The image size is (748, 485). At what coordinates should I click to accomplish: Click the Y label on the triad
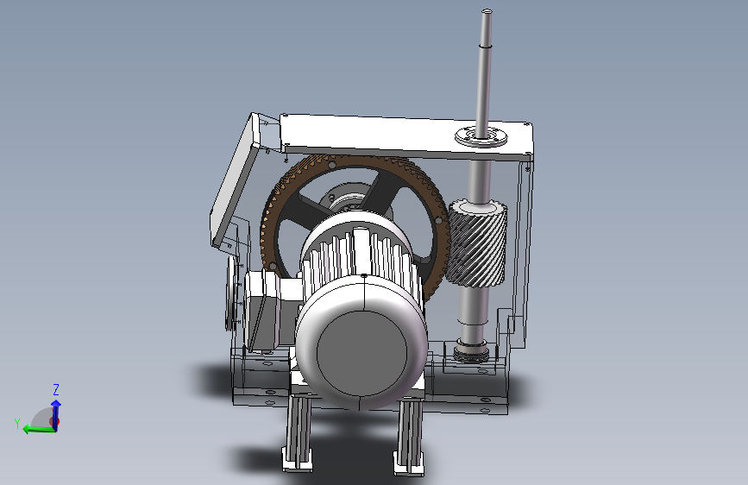point(17,424)
